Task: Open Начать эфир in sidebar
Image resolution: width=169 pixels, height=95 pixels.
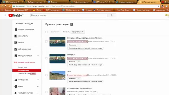Action: (x=23, y=67)
